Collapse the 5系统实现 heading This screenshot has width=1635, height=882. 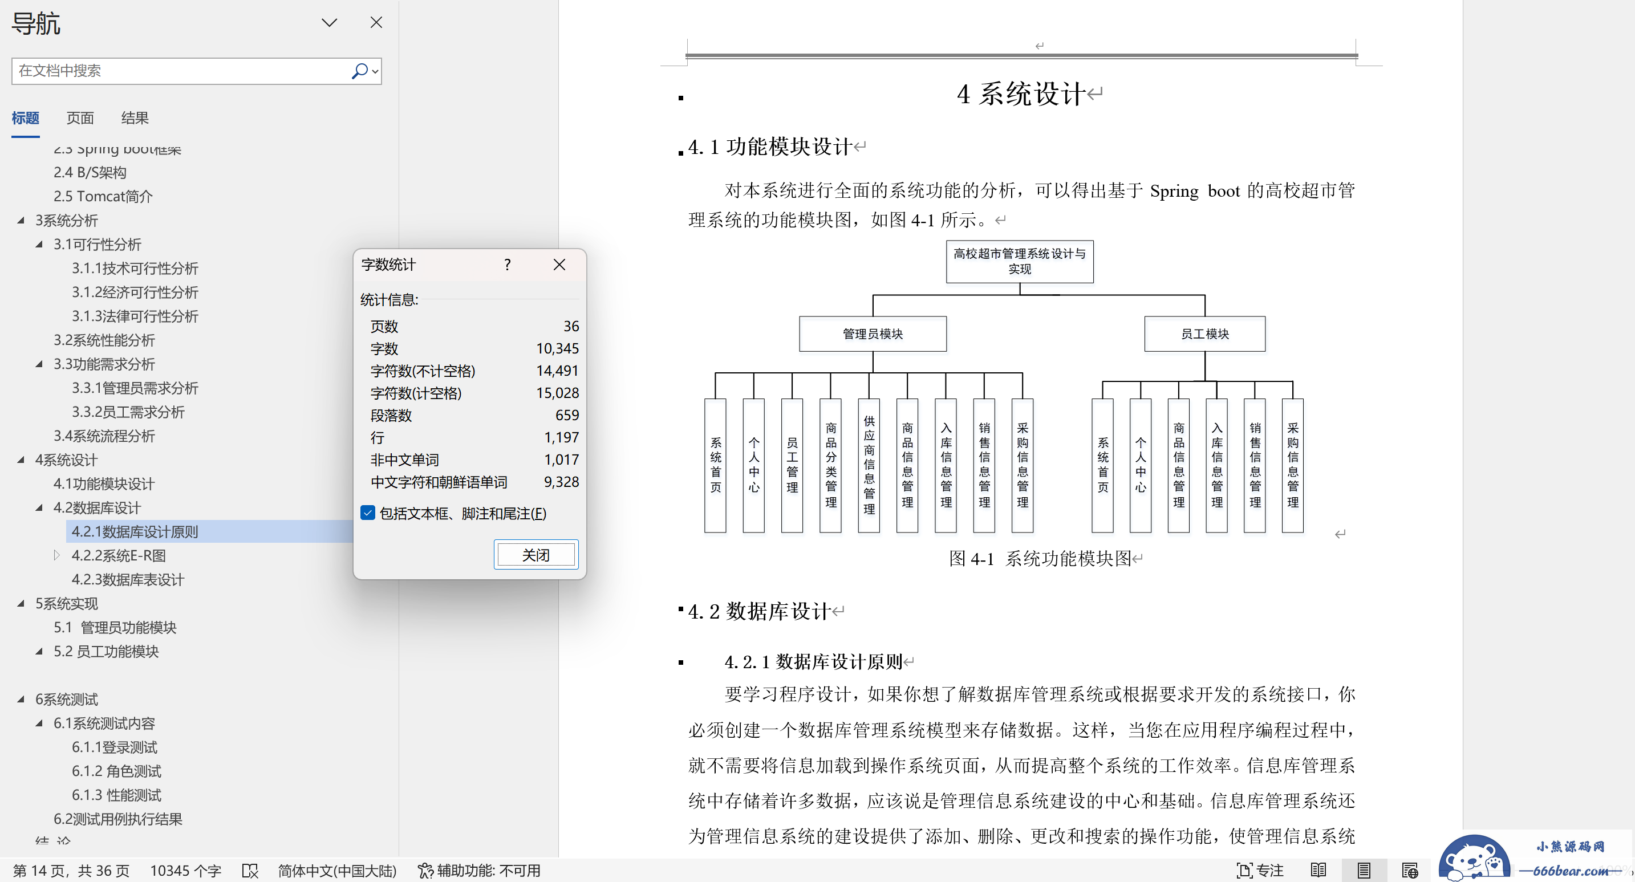coord(21,603)
